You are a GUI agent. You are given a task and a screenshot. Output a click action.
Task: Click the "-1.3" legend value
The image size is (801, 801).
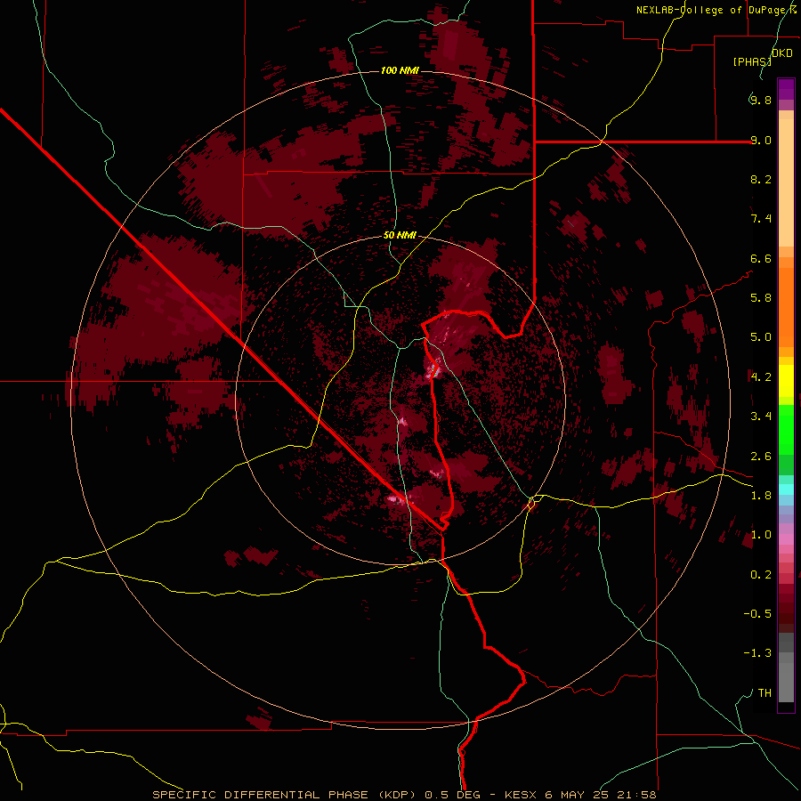(x=757, y=653)
